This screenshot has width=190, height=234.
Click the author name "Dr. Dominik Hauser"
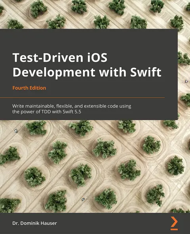(34, 223)
